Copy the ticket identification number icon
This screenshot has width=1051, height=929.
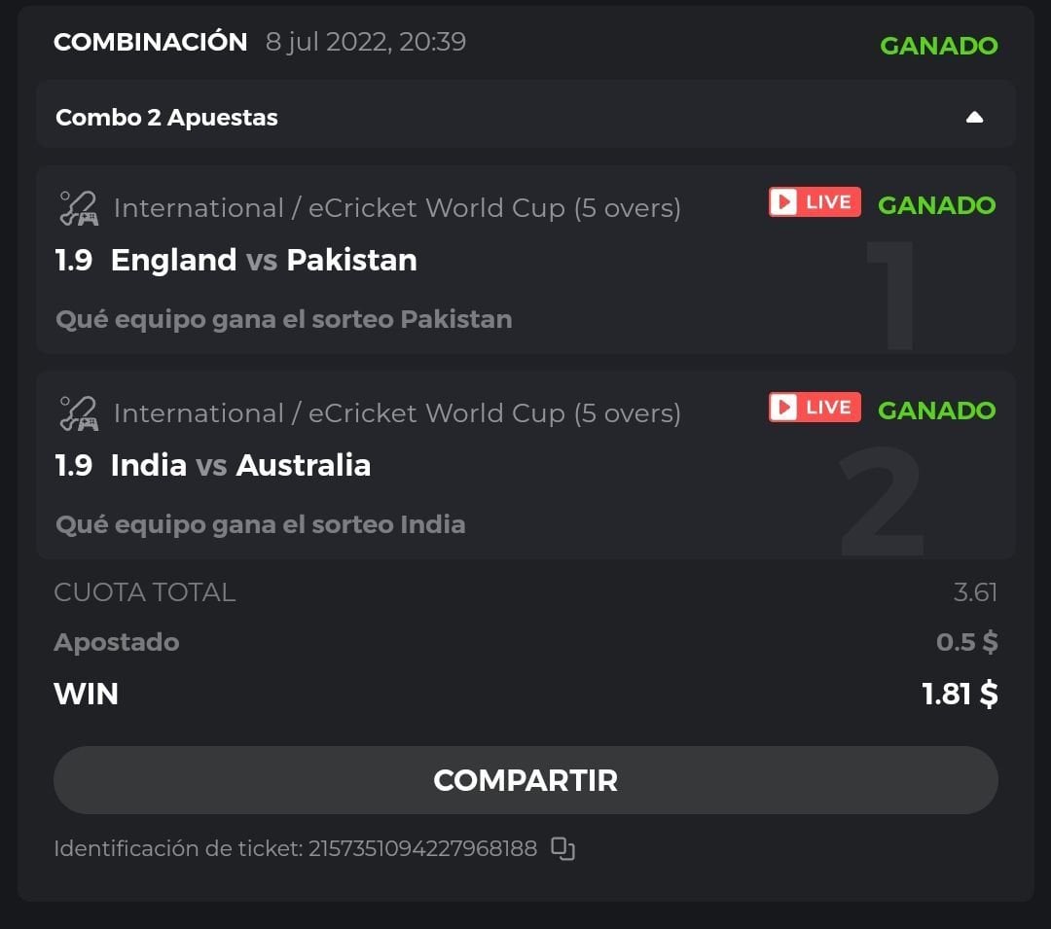[562, 848]
